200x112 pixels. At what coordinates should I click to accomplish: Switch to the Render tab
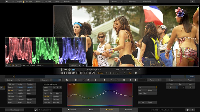click(128, 110)
